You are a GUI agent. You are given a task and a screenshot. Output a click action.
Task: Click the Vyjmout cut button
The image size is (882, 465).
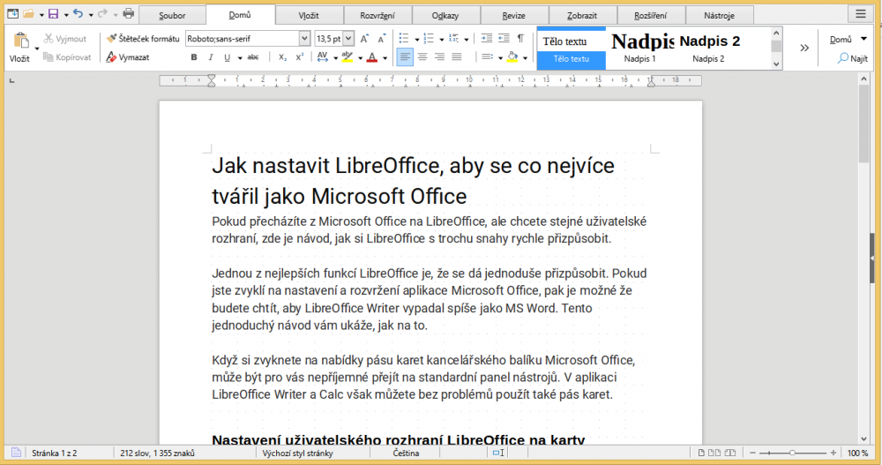pyautogui.click(x=65, y=39)
